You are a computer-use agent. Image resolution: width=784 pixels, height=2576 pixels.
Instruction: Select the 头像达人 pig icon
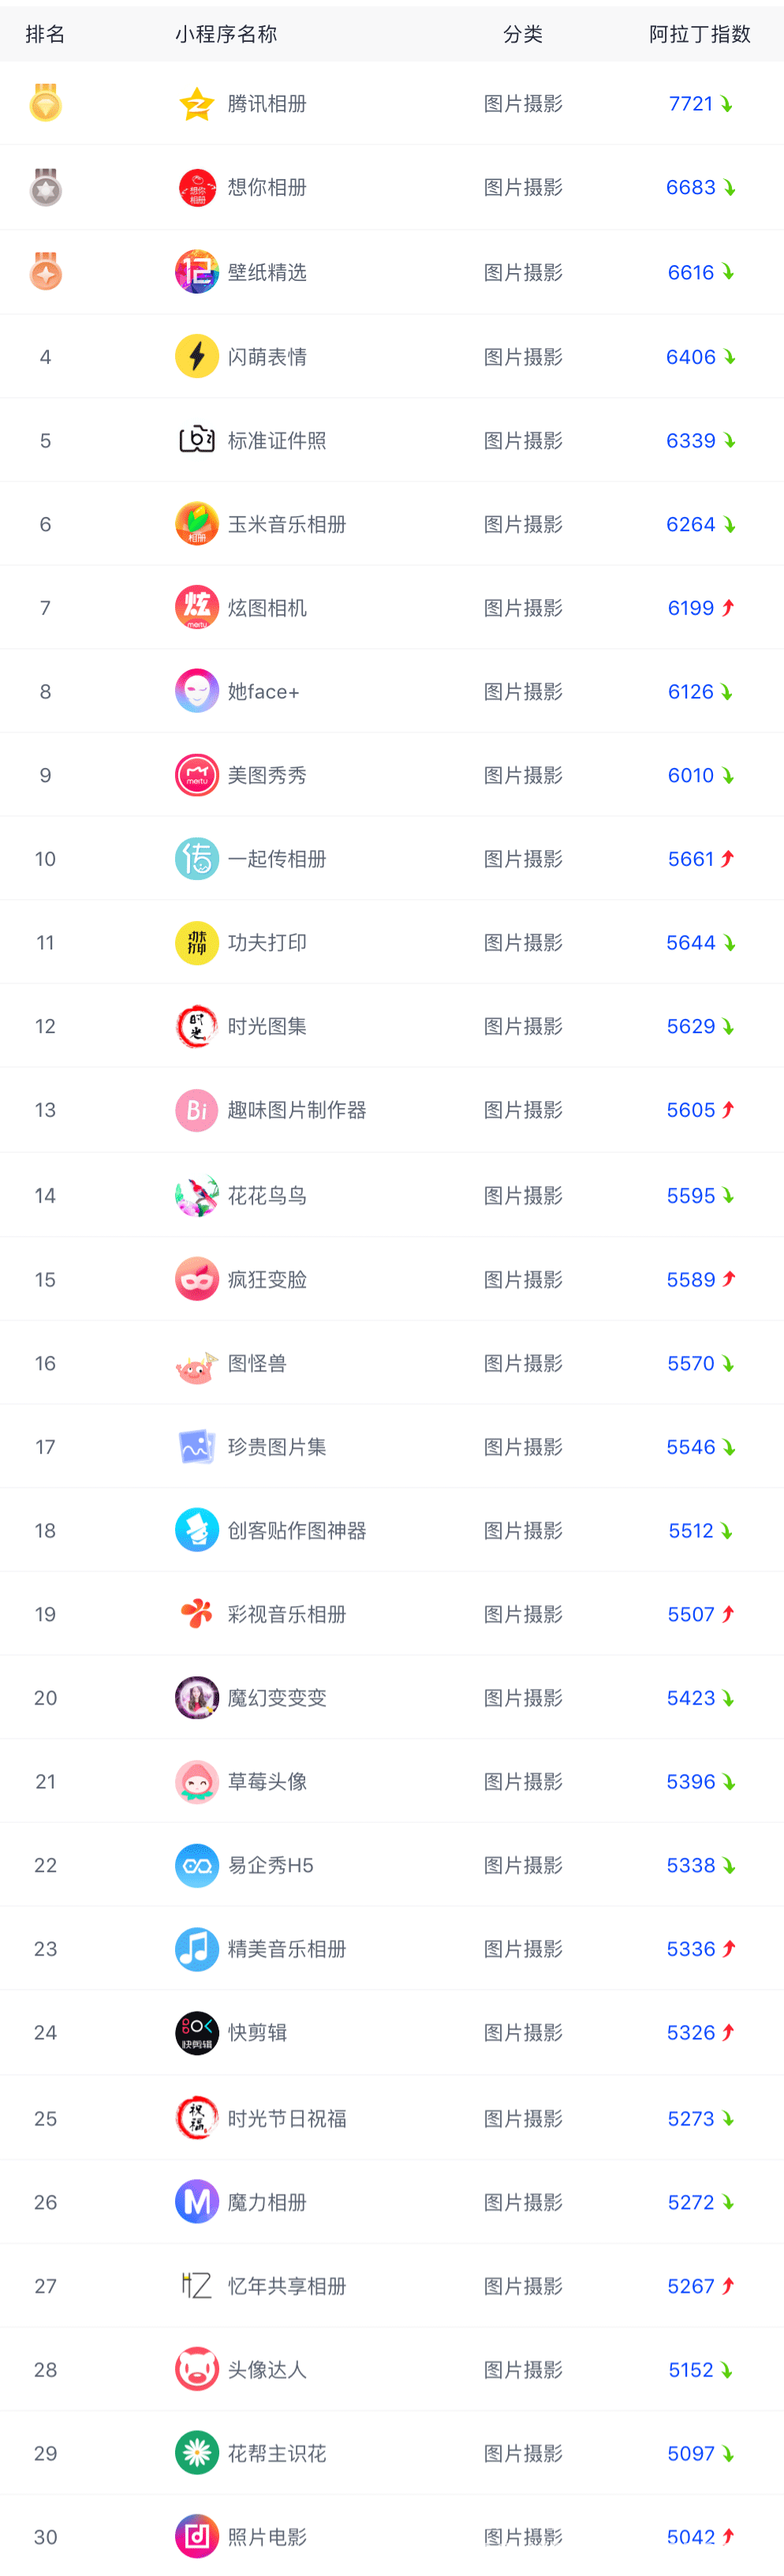197,2370
